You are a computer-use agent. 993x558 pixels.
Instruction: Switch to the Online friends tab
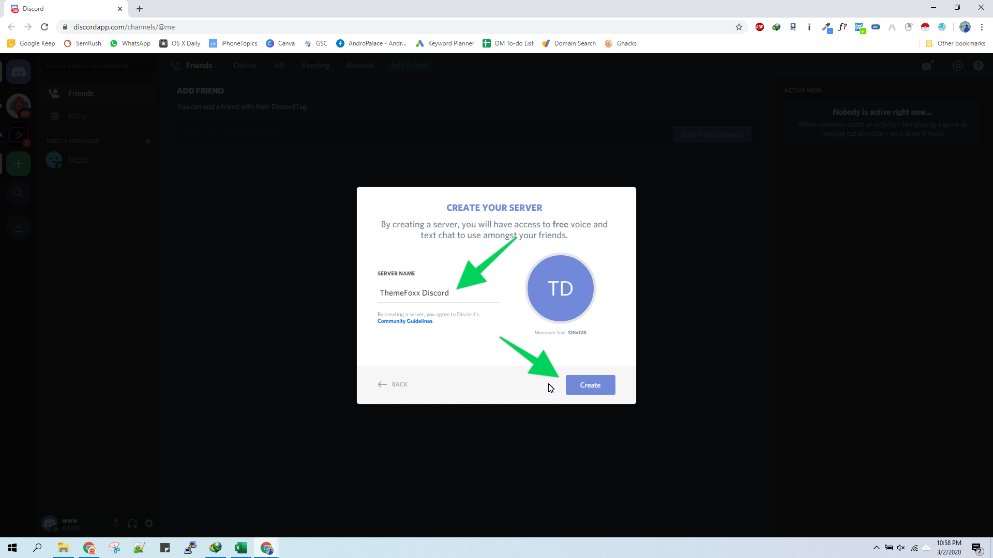tap(245, 66)
